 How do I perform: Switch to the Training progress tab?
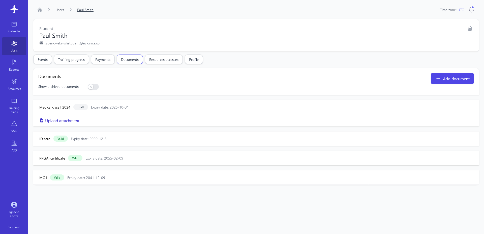click(x=71, y=60)
